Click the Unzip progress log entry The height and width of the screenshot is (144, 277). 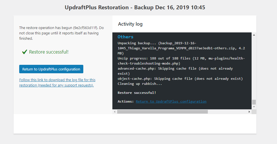pyautogui.click(x=181, y=61)
